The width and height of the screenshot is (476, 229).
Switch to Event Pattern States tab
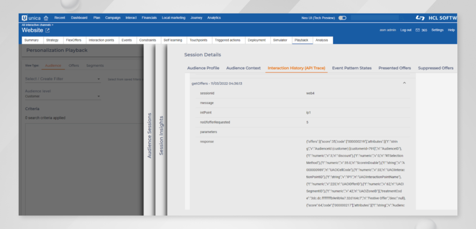[351, 68]
